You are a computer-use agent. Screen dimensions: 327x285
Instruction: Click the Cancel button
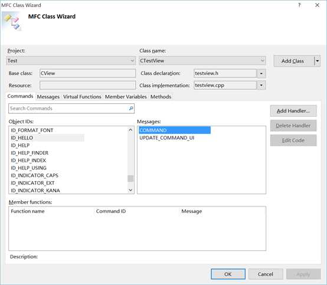[x=266, y=274]
